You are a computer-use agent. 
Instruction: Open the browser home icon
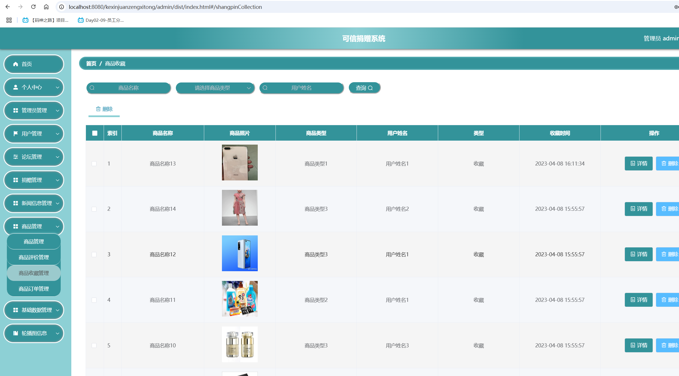(46, 7)
